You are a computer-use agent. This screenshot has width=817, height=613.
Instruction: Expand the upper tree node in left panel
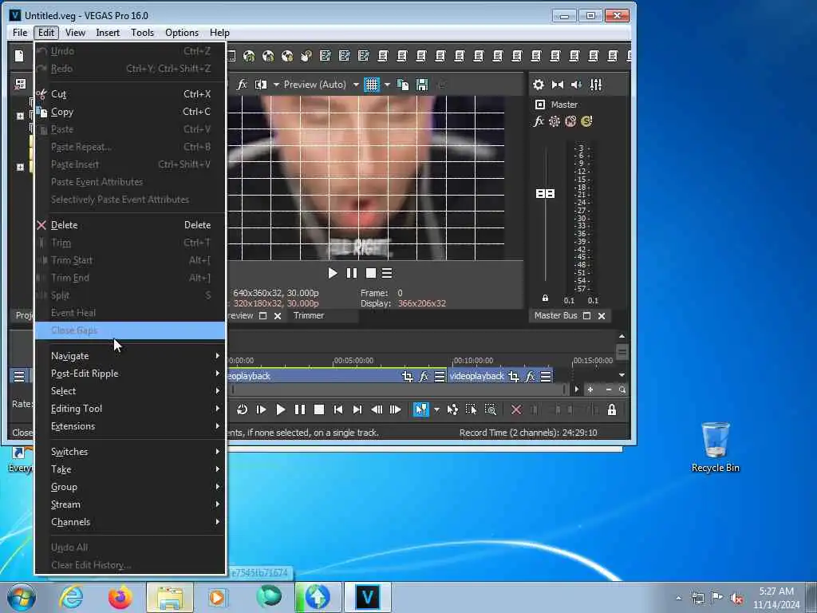pyautogui.click(x=20, y=116)
